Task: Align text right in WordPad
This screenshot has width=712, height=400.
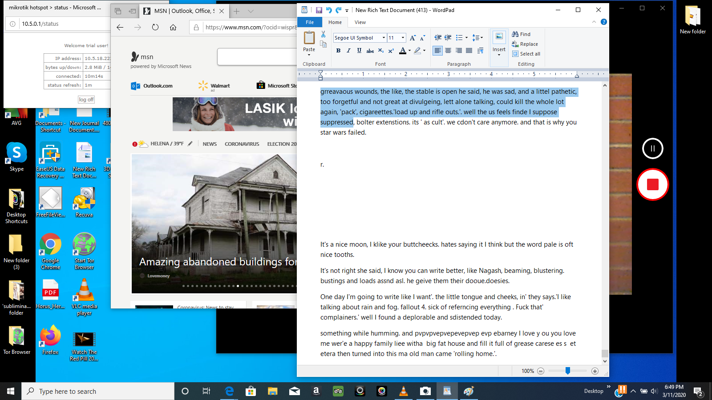Action: 458,51
